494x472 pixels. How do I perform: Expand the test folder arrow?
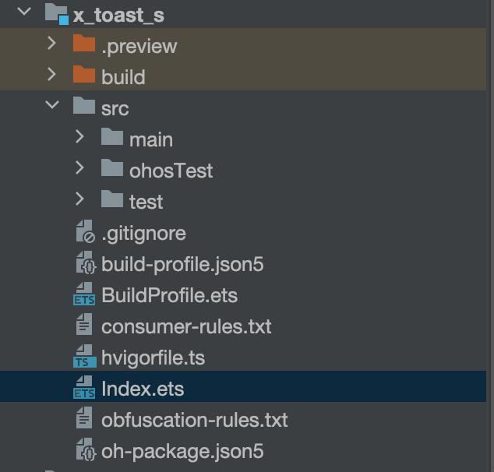point(80,199)
